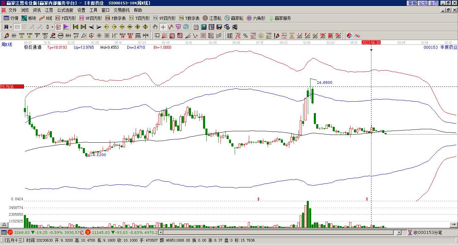
Task: Open the calculator icon
Action: (204, 27)
